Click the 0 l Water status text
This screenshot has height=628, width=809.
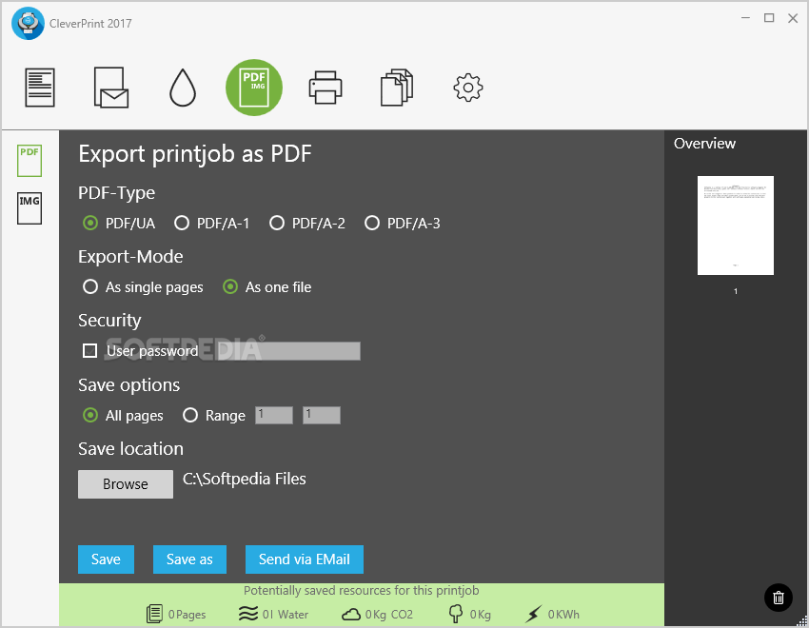tap(285, 615)
